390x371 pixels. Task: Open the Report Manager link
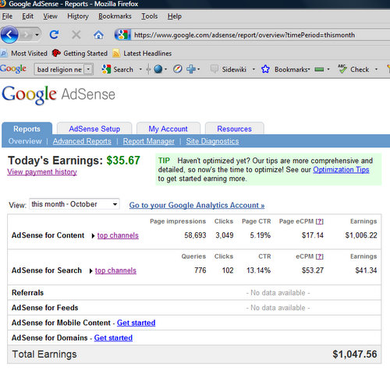point(148,141)
